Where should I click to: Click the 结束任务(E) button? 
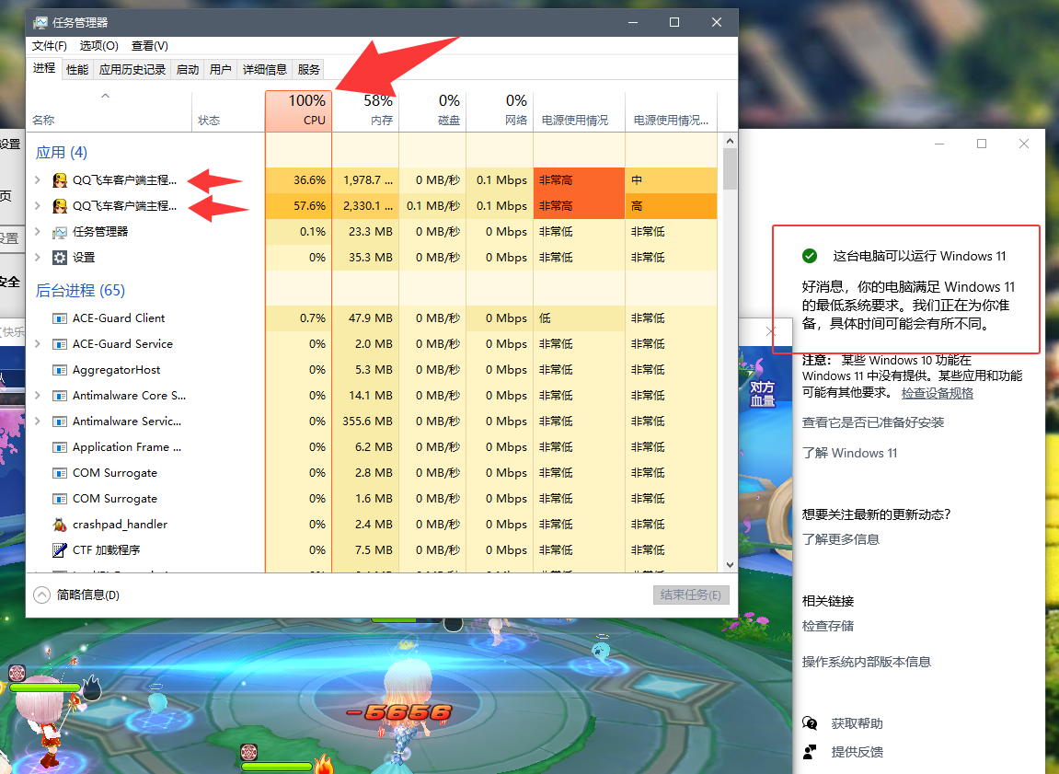(691, 595)
